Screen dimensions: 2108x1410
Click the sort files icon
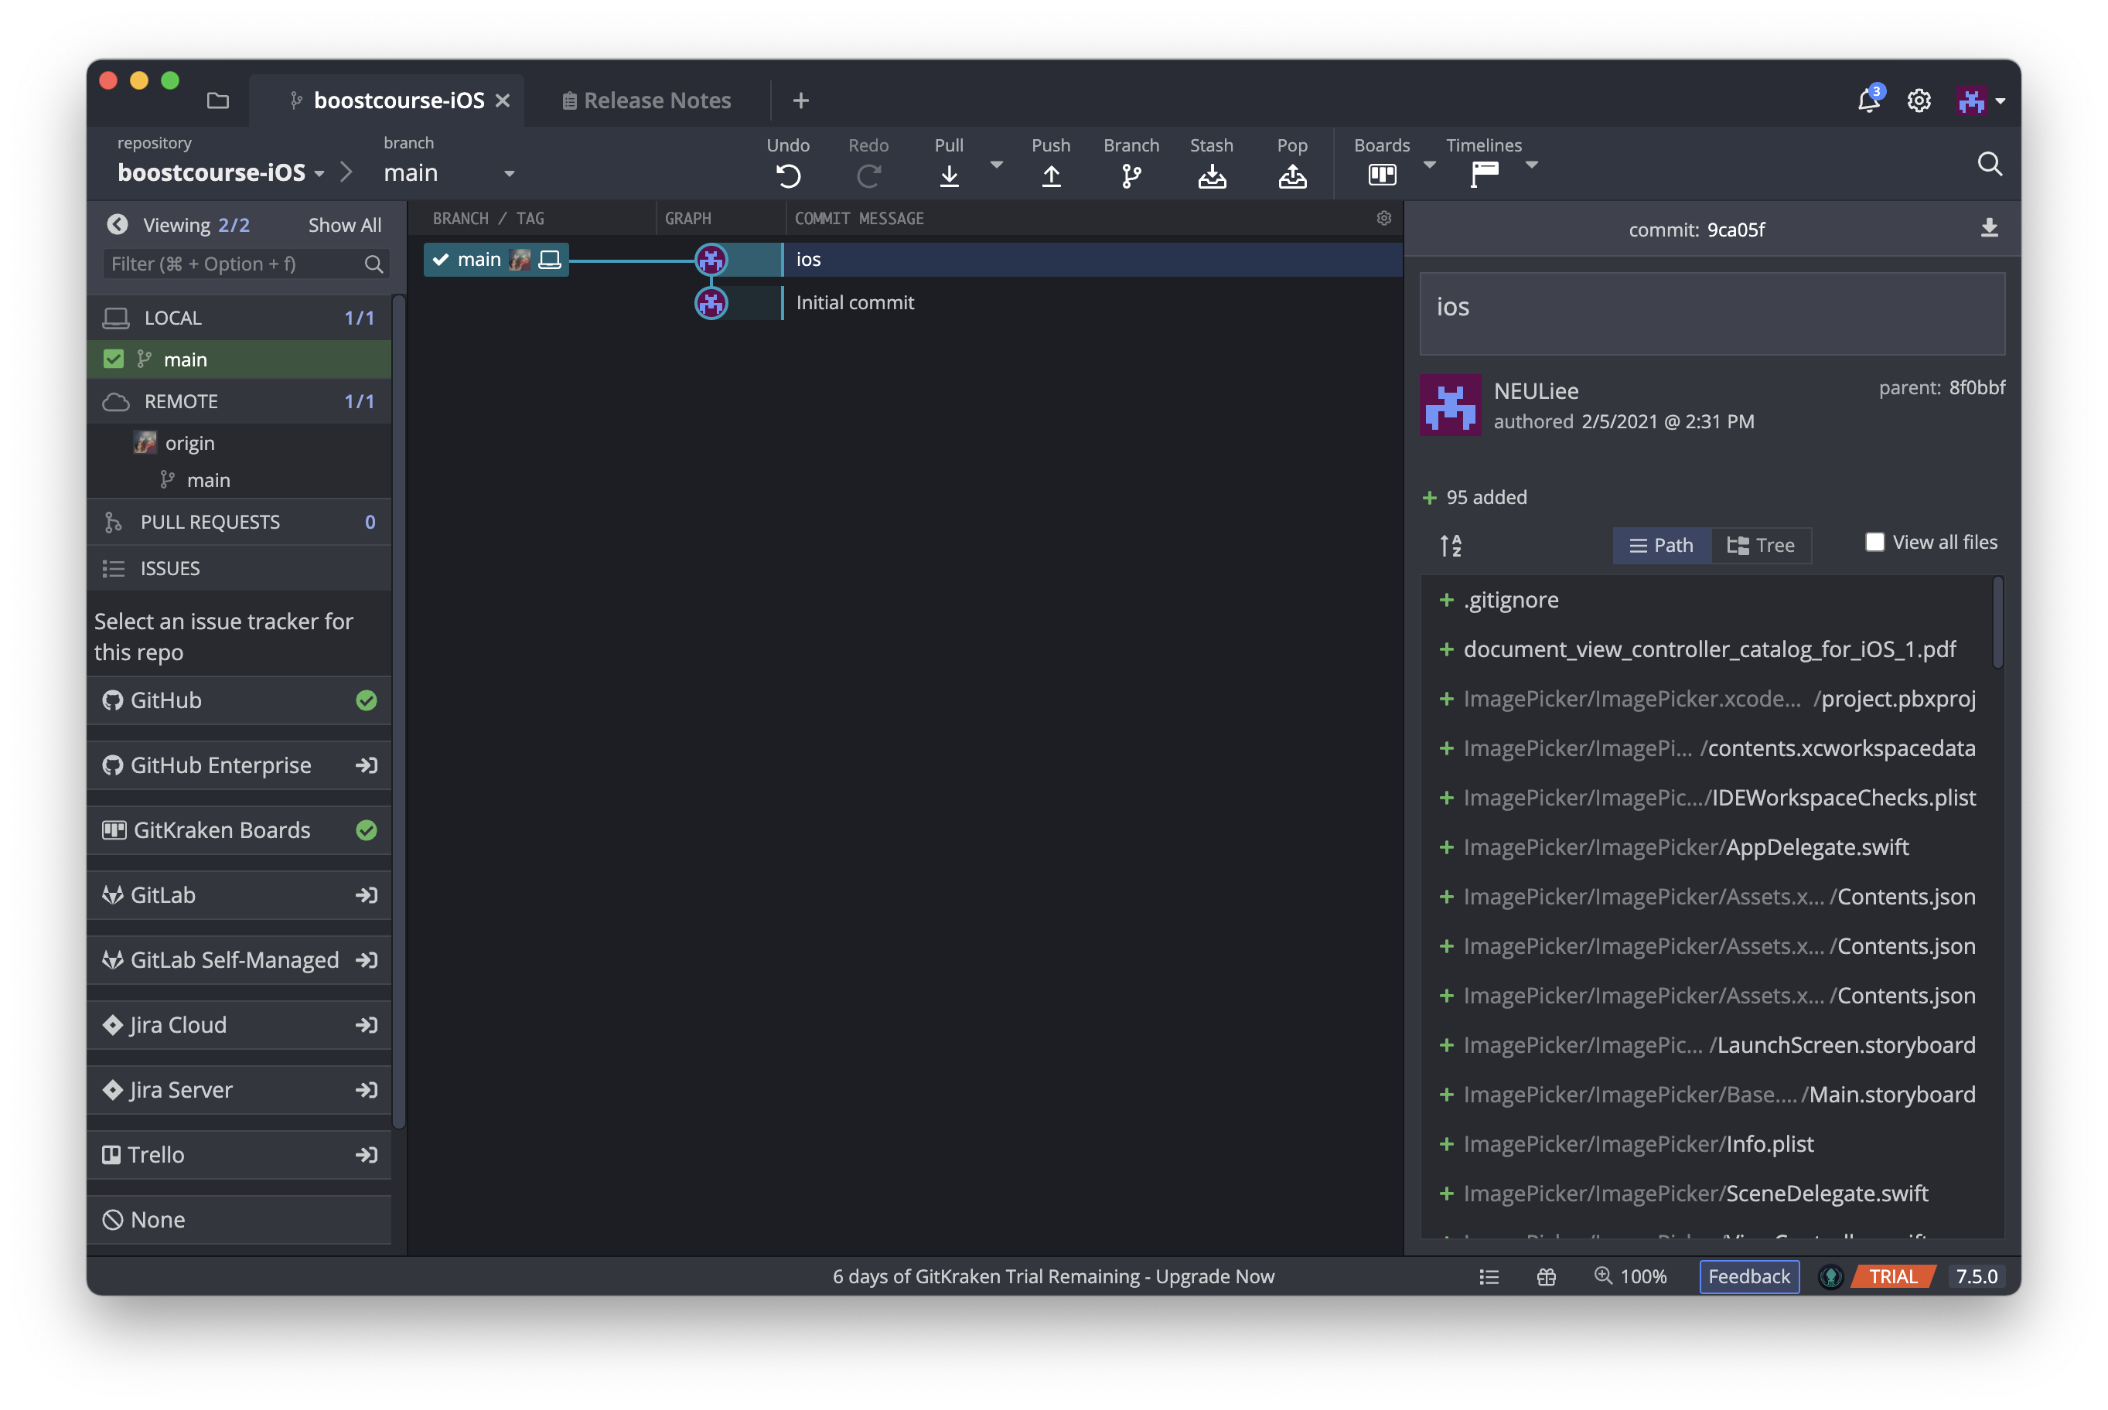point(1451,545)
